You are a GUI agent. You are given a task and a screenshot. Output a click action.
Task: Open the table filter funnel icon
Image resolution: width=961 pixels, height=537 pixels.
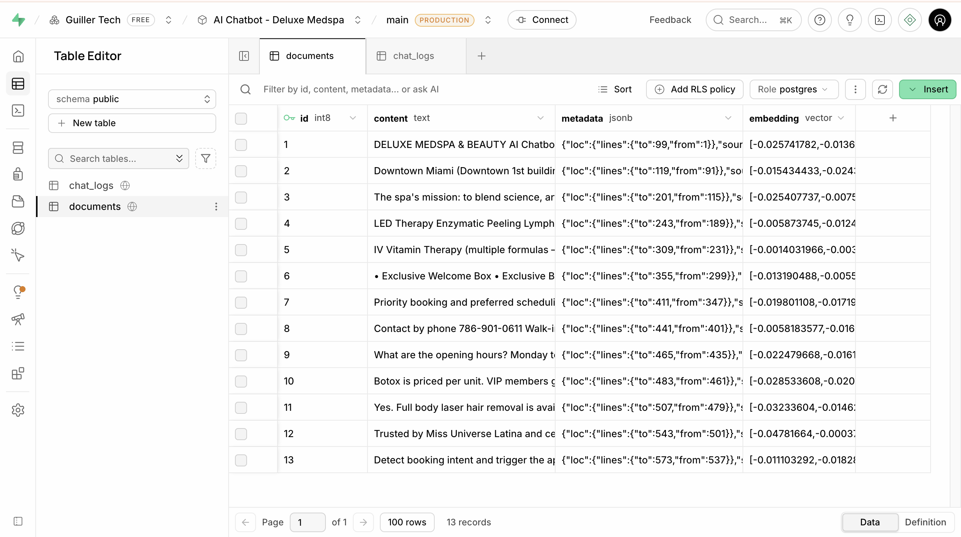coord(206,158)
